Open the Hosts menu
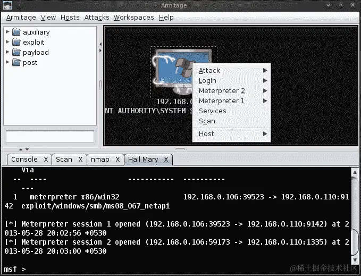 (x=70, y=18)
